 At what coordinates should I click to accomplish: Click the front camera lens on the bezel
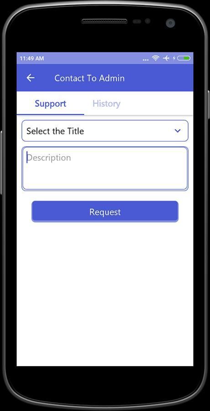[170, 23]
